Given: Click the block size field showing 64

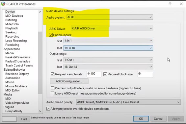Looking at the screenshot, I should pyautogui.click(x=145, y=74).
